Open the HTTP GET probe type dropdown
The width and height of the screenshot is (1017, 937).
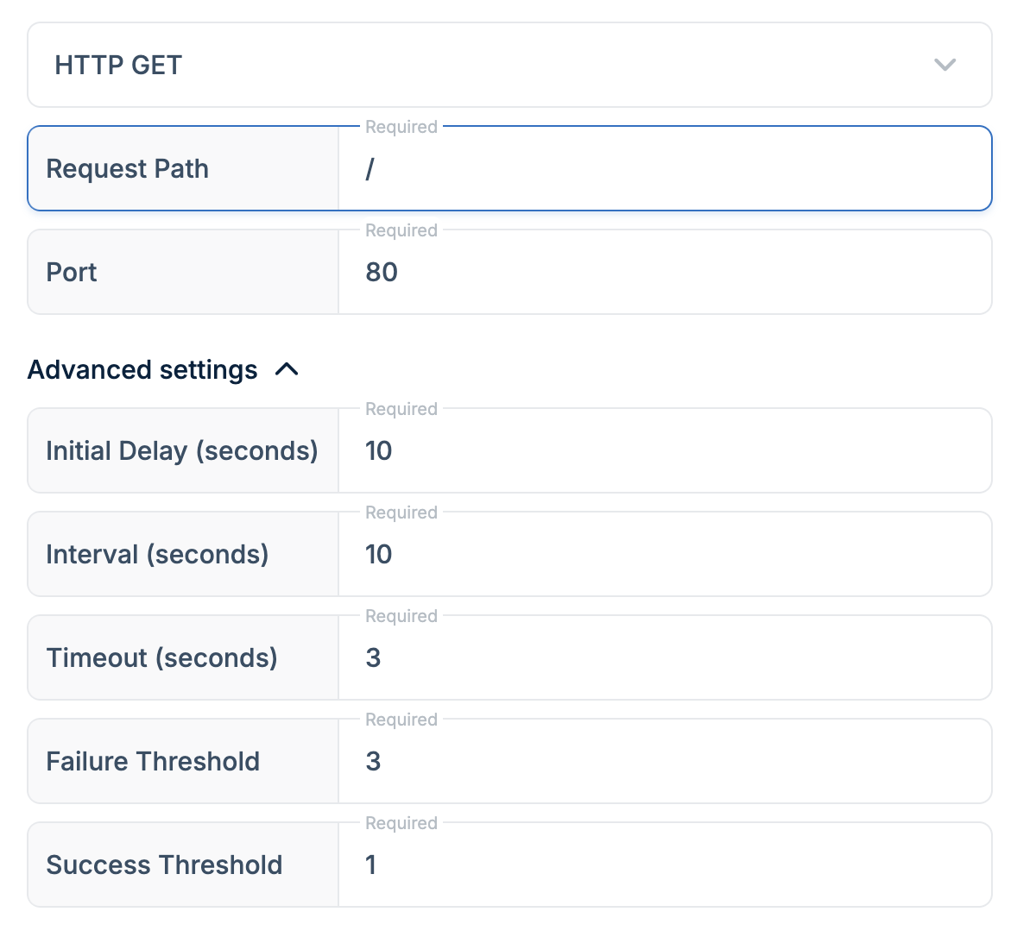point(508,65)
